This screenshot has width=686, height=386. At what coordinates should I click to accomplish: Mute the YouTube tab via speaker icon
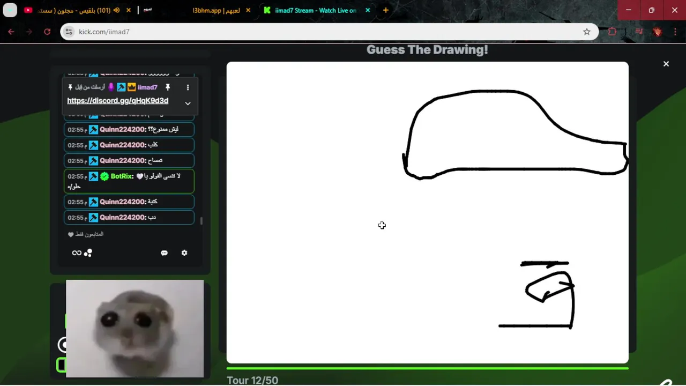[116, 10]
